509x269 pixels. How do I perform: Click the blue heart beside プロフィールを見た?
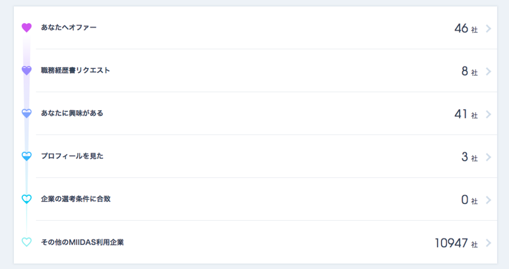pos(27,156)
